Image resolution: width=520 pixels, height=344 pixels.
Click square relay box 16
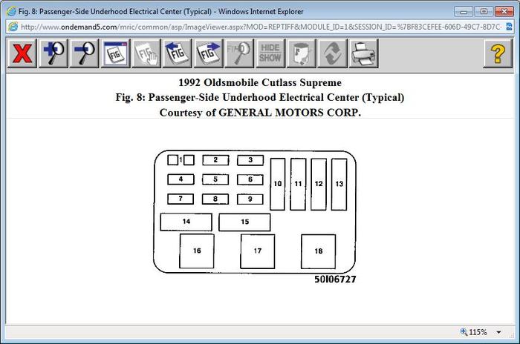point(197,251)
